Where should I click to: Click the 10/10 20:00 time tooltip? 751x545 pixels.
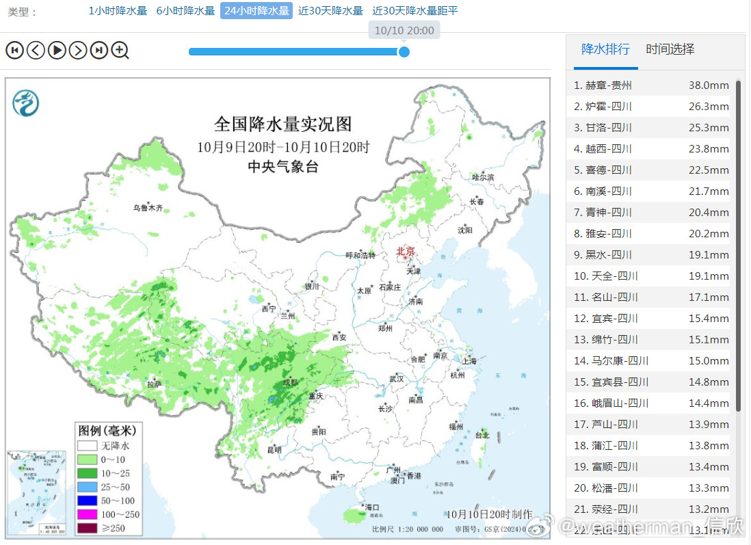tap(404, 30)
